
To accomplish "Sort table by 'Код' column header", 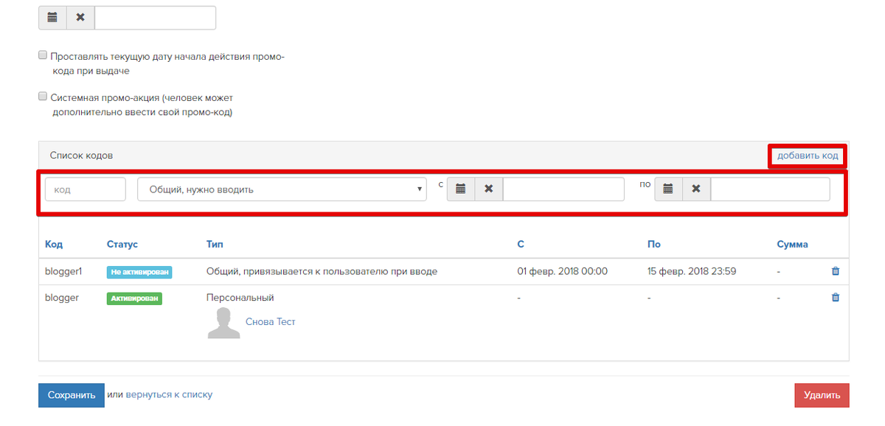I will coord(54,244).
